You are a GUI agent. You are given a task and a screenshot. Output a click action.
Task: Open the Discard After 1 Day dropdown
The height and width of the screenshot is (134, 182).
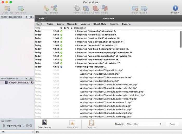tap(144, 124)
